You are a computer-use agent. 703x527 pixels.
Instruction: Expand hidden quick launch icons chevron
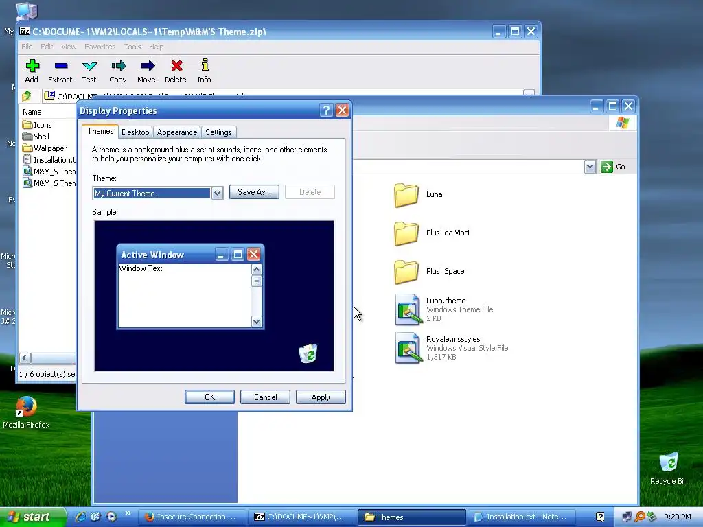coord(128,513)
